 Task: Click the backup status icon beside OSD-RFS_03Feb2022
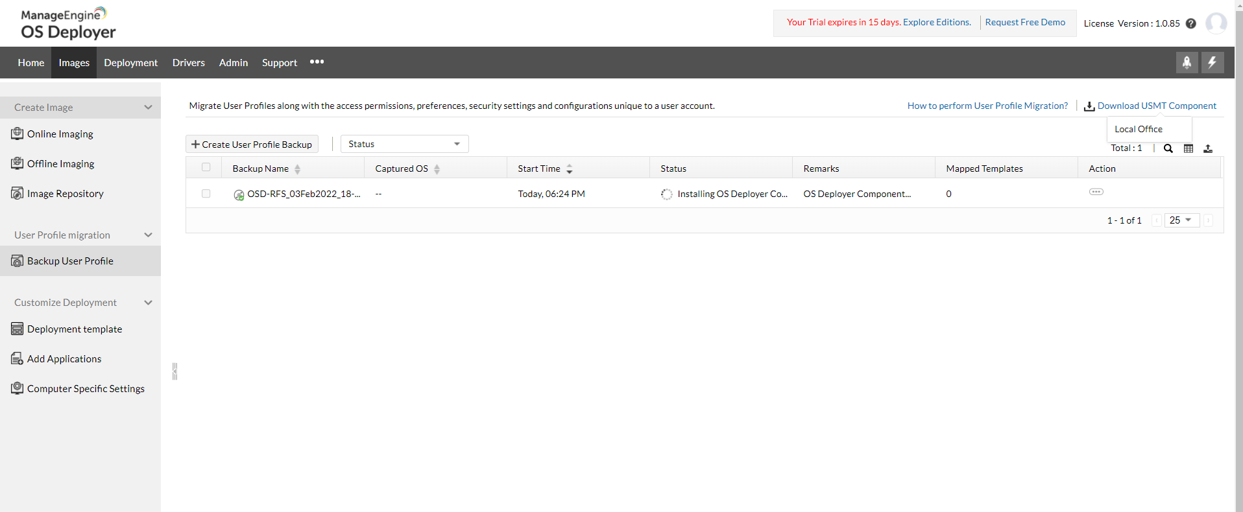[239, 194]
